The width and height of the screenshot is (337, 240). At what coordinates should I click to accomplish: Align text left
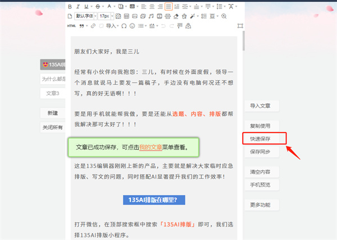click(144, 7)
